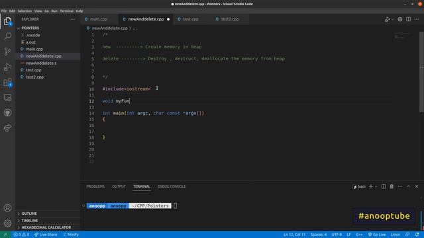This screenshot has width=424, height=238.
Task: Click Go Live in the status bar
Action: (377, 235)
